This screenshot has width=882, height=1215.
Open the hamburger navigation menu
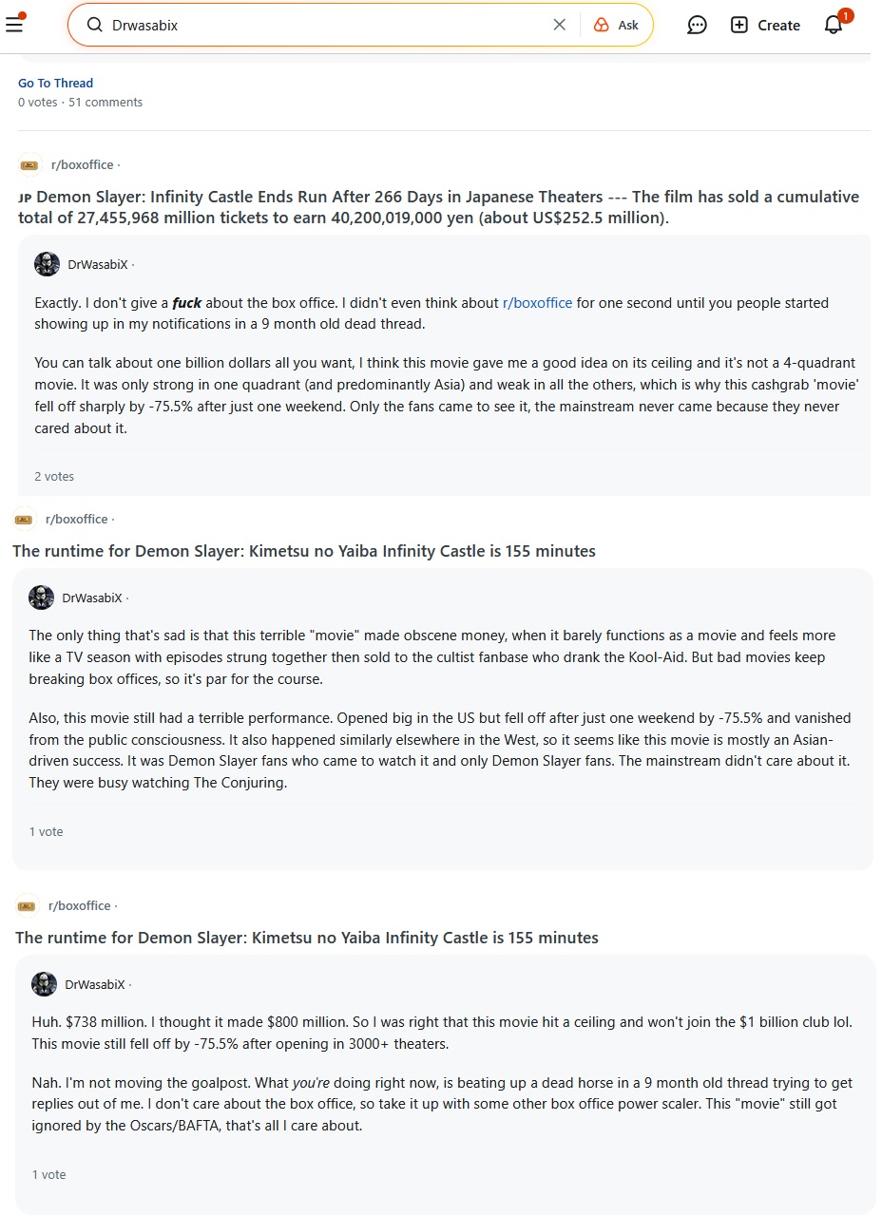(14, 24)
